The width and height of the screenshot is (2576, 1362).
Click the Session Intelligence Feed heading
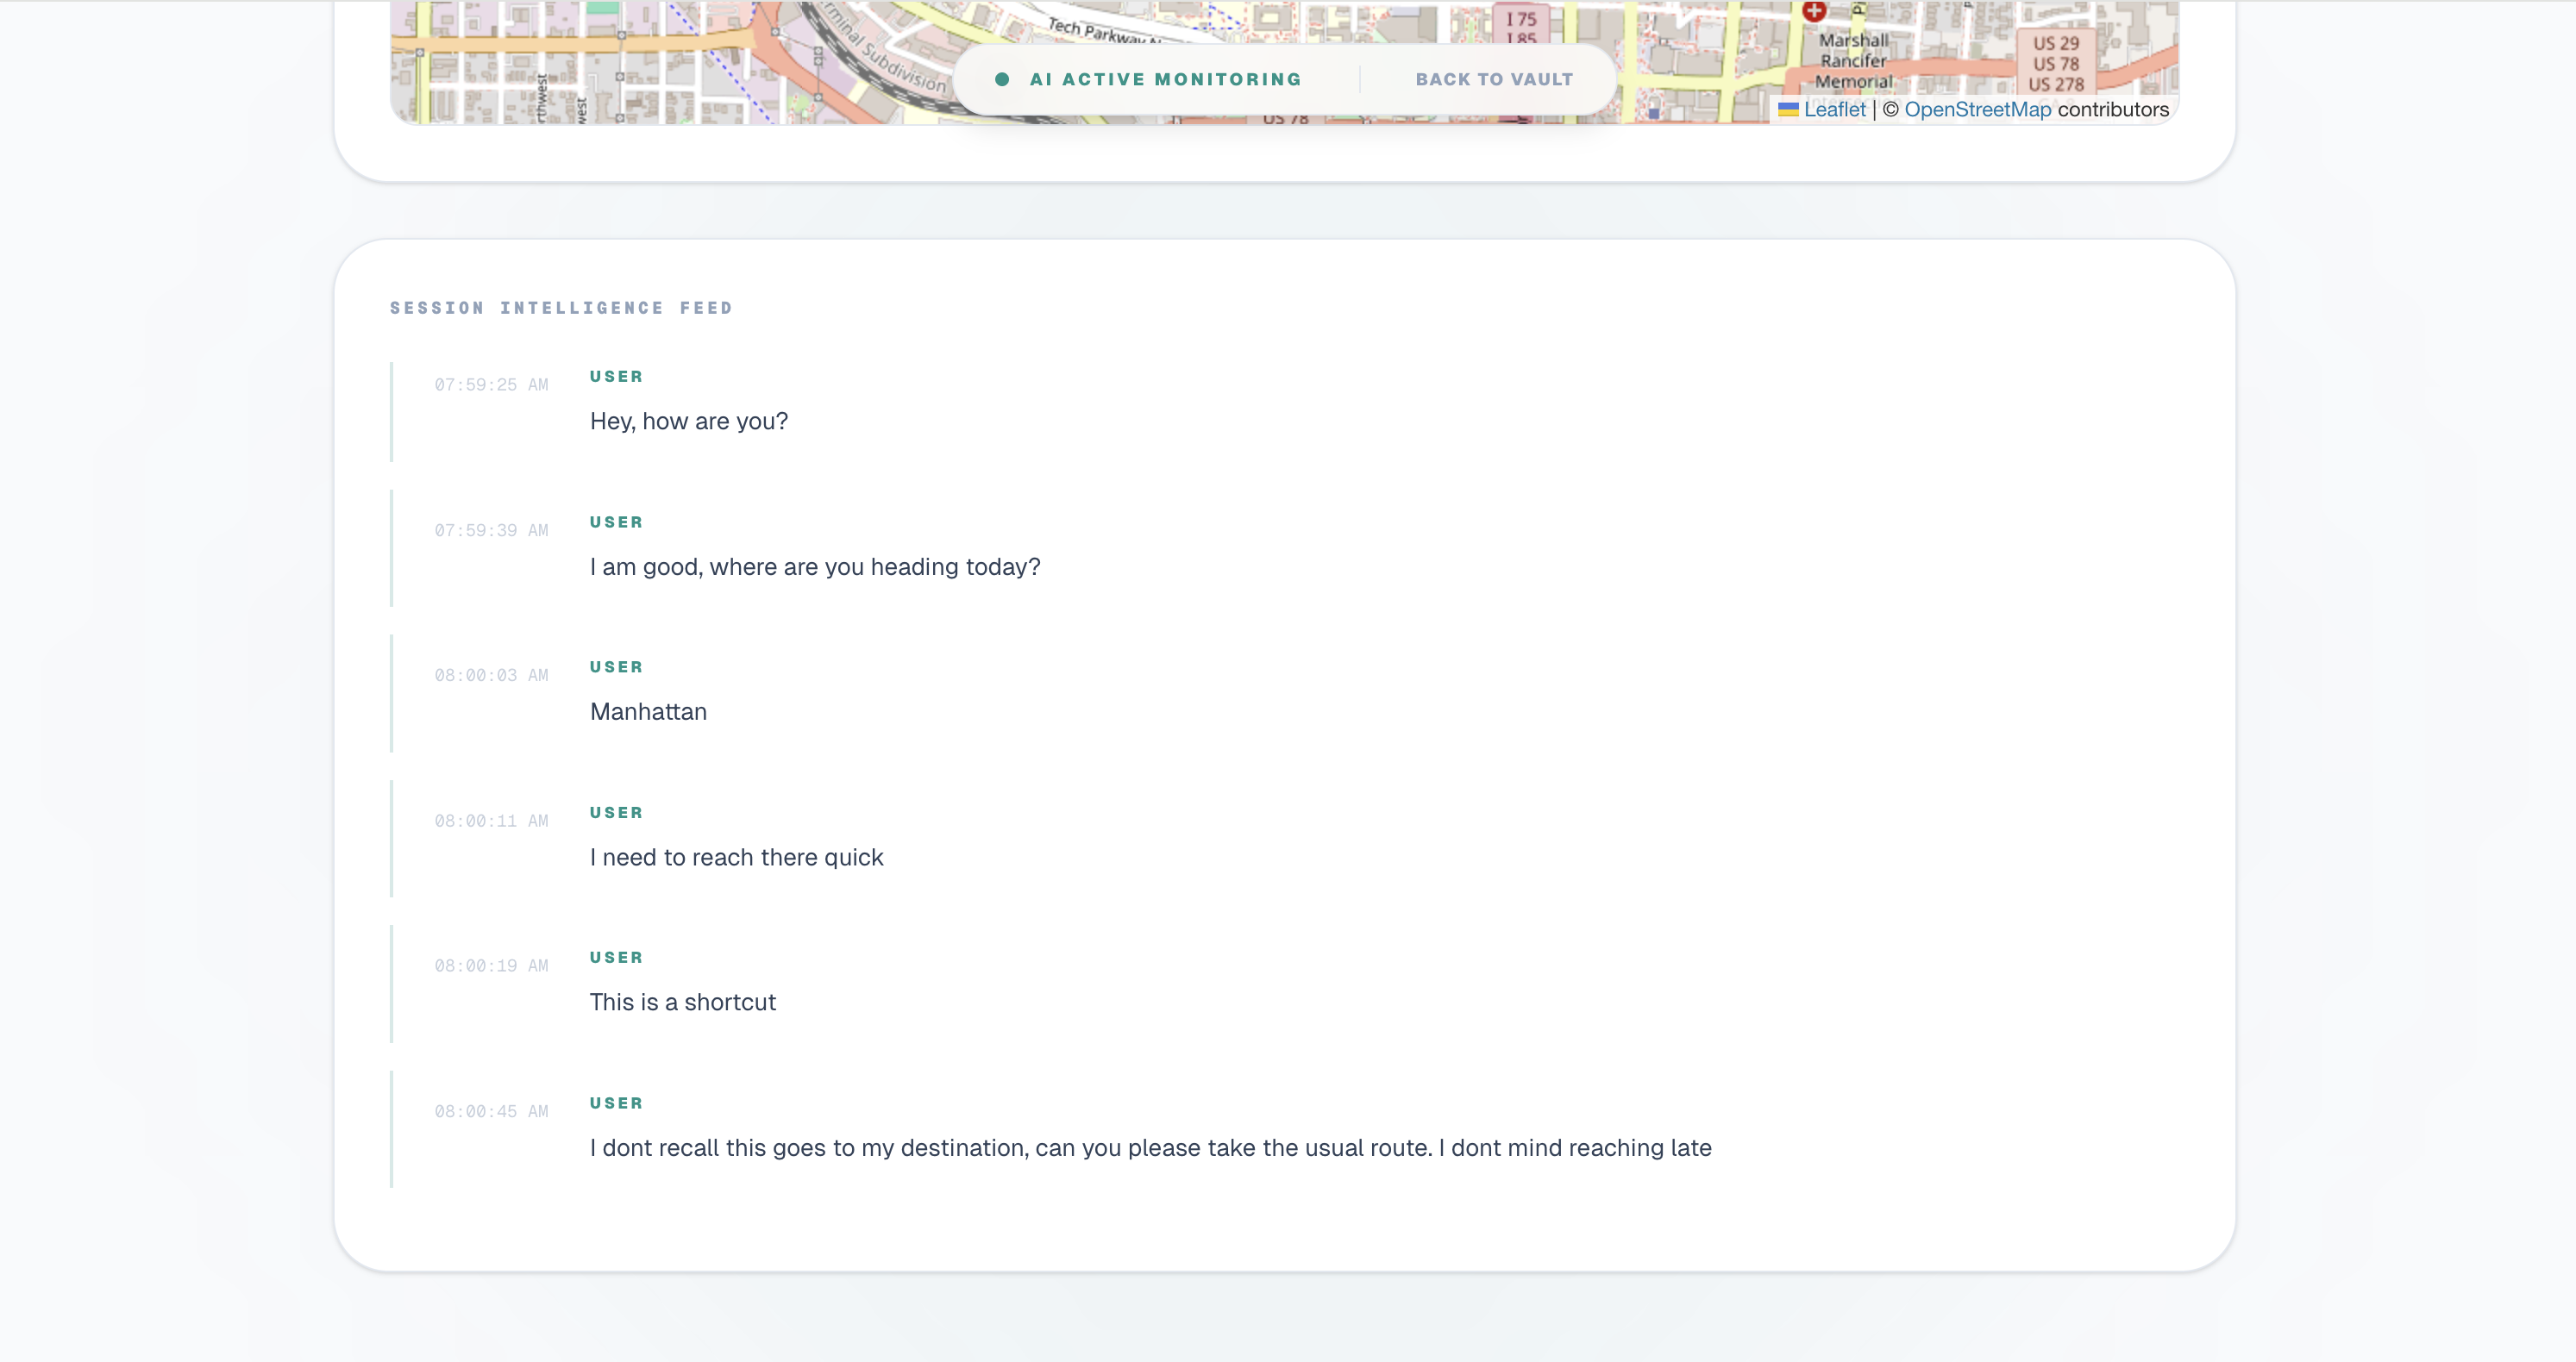[561, 308]
